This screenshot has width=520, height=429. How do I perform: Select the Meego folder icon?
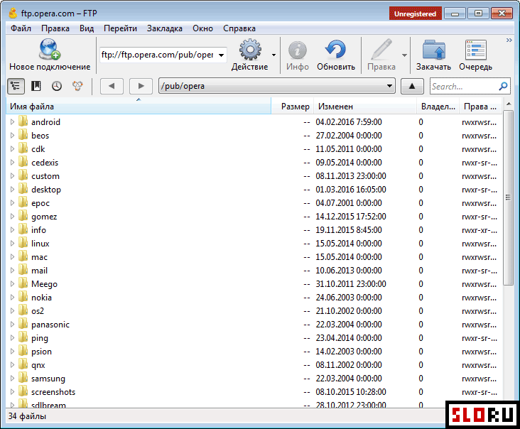pos(23,284)
